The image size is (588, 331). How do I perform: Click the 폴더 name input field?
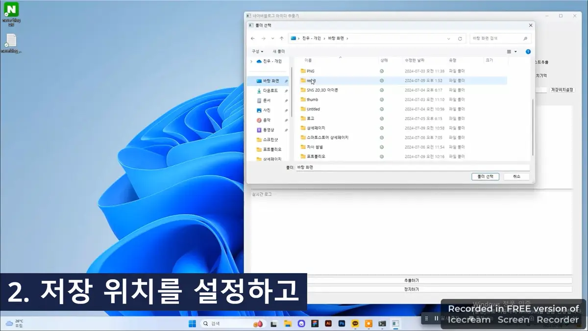pos(413,167)
